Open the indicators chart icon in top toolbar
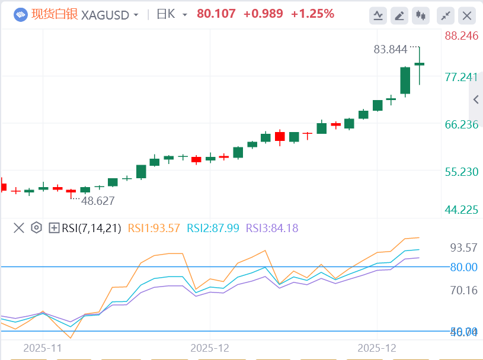 (x=378, y=15)
